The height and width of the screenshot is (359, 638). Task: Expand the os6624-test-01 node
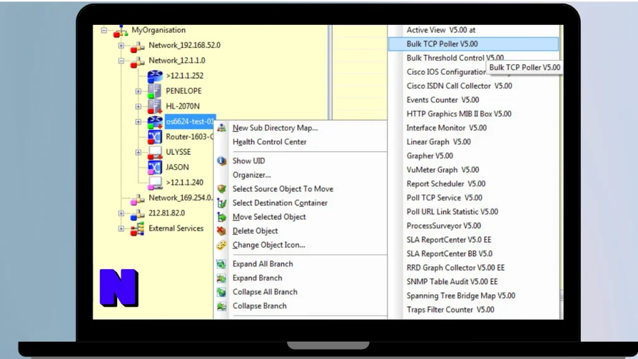click(x=138, y=122)
